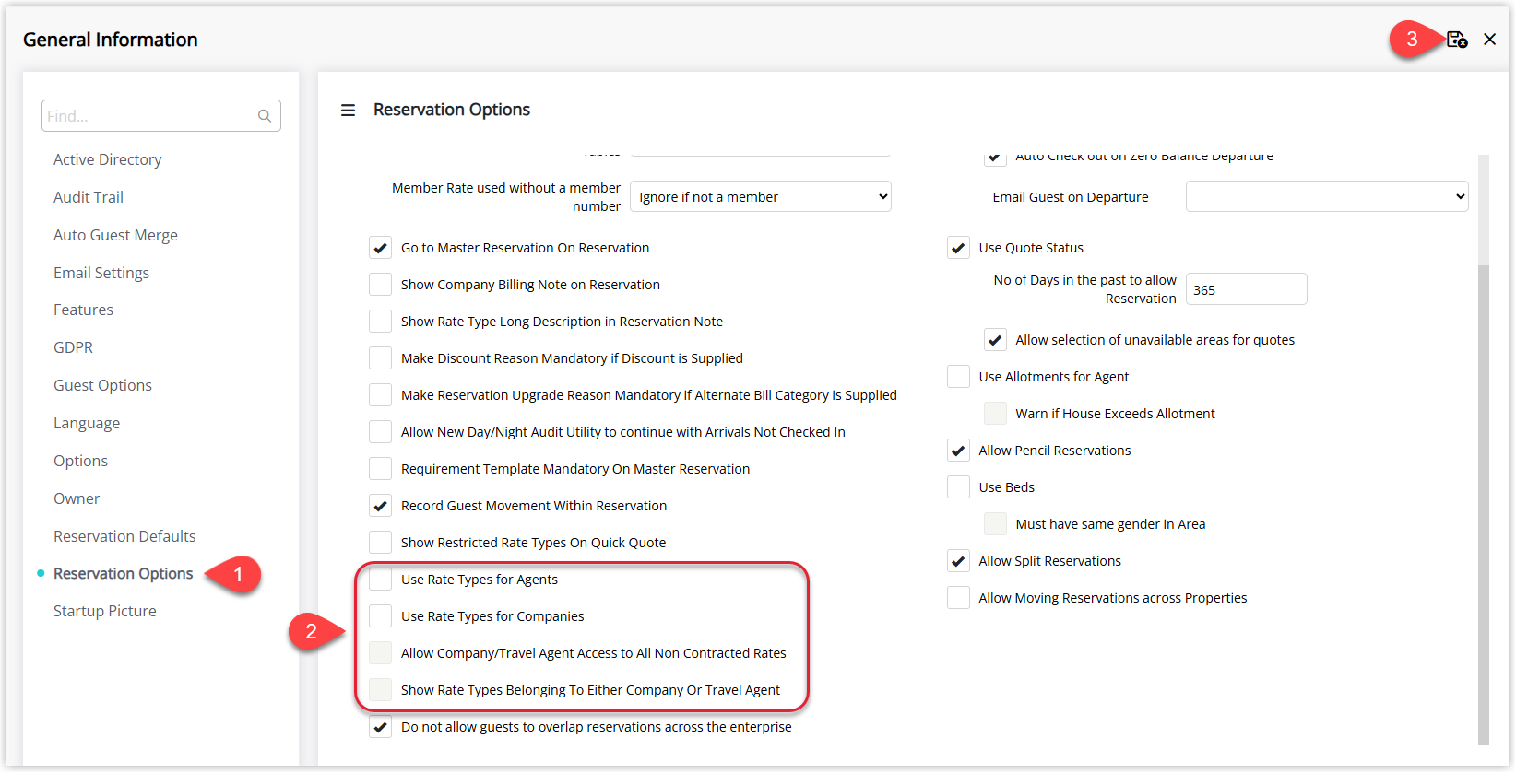Open Startup Picture section
The width and height of the screenshot is (1516, 773).
pos(105,611)
